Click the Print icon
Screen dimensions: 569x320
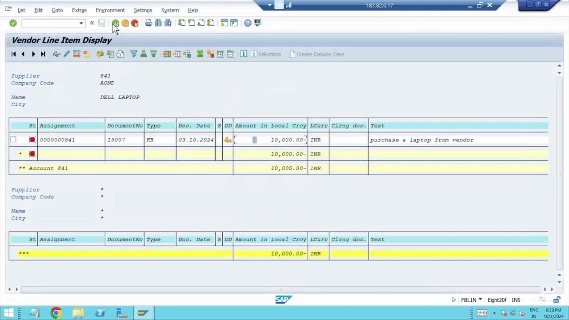tap(148, 23)
